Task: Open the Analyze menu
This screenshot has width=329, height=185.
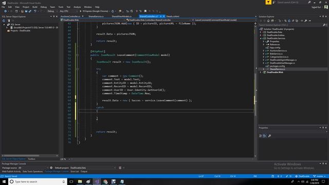Action: pos(77,7)
